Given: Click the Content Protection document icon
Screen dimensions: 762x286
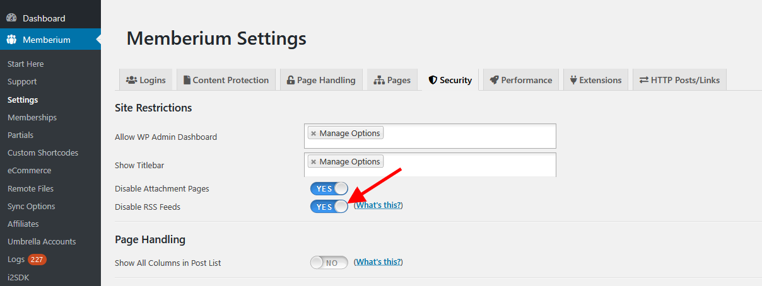Looking at the screenshot, I should 187,80.
